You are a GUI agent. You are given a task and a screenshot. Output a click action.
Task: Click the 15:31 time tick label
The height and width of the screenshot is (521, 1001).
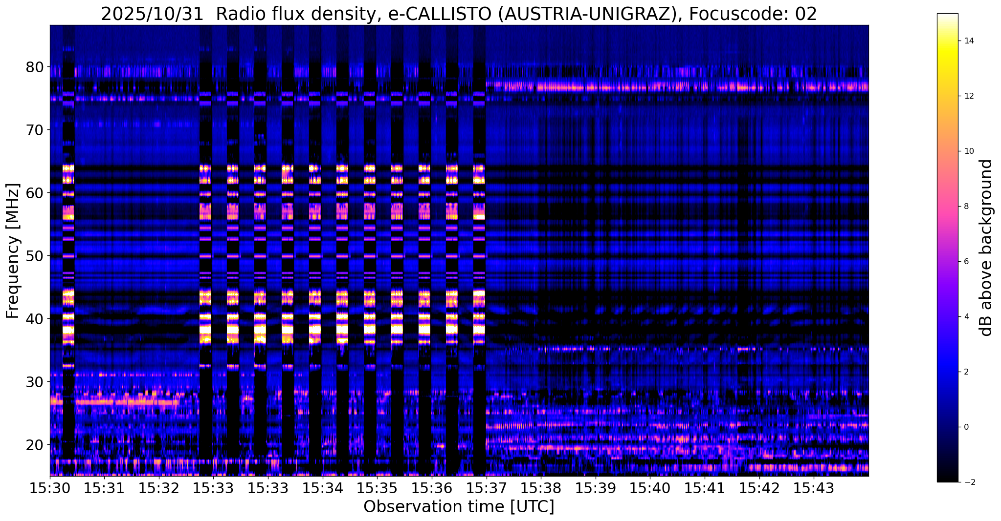[105, 488]
